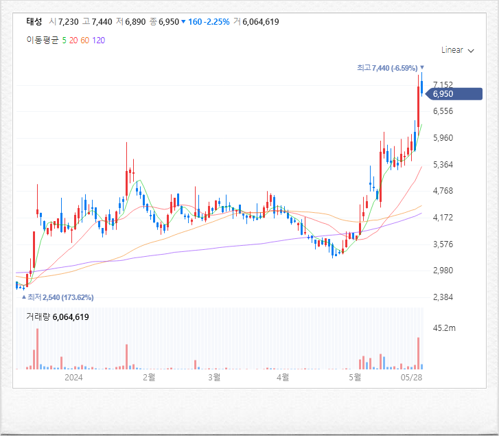The width and height of the screenshot is (499, 436).
Task: Click the 2월 date axis label
Action: [149, 378]
